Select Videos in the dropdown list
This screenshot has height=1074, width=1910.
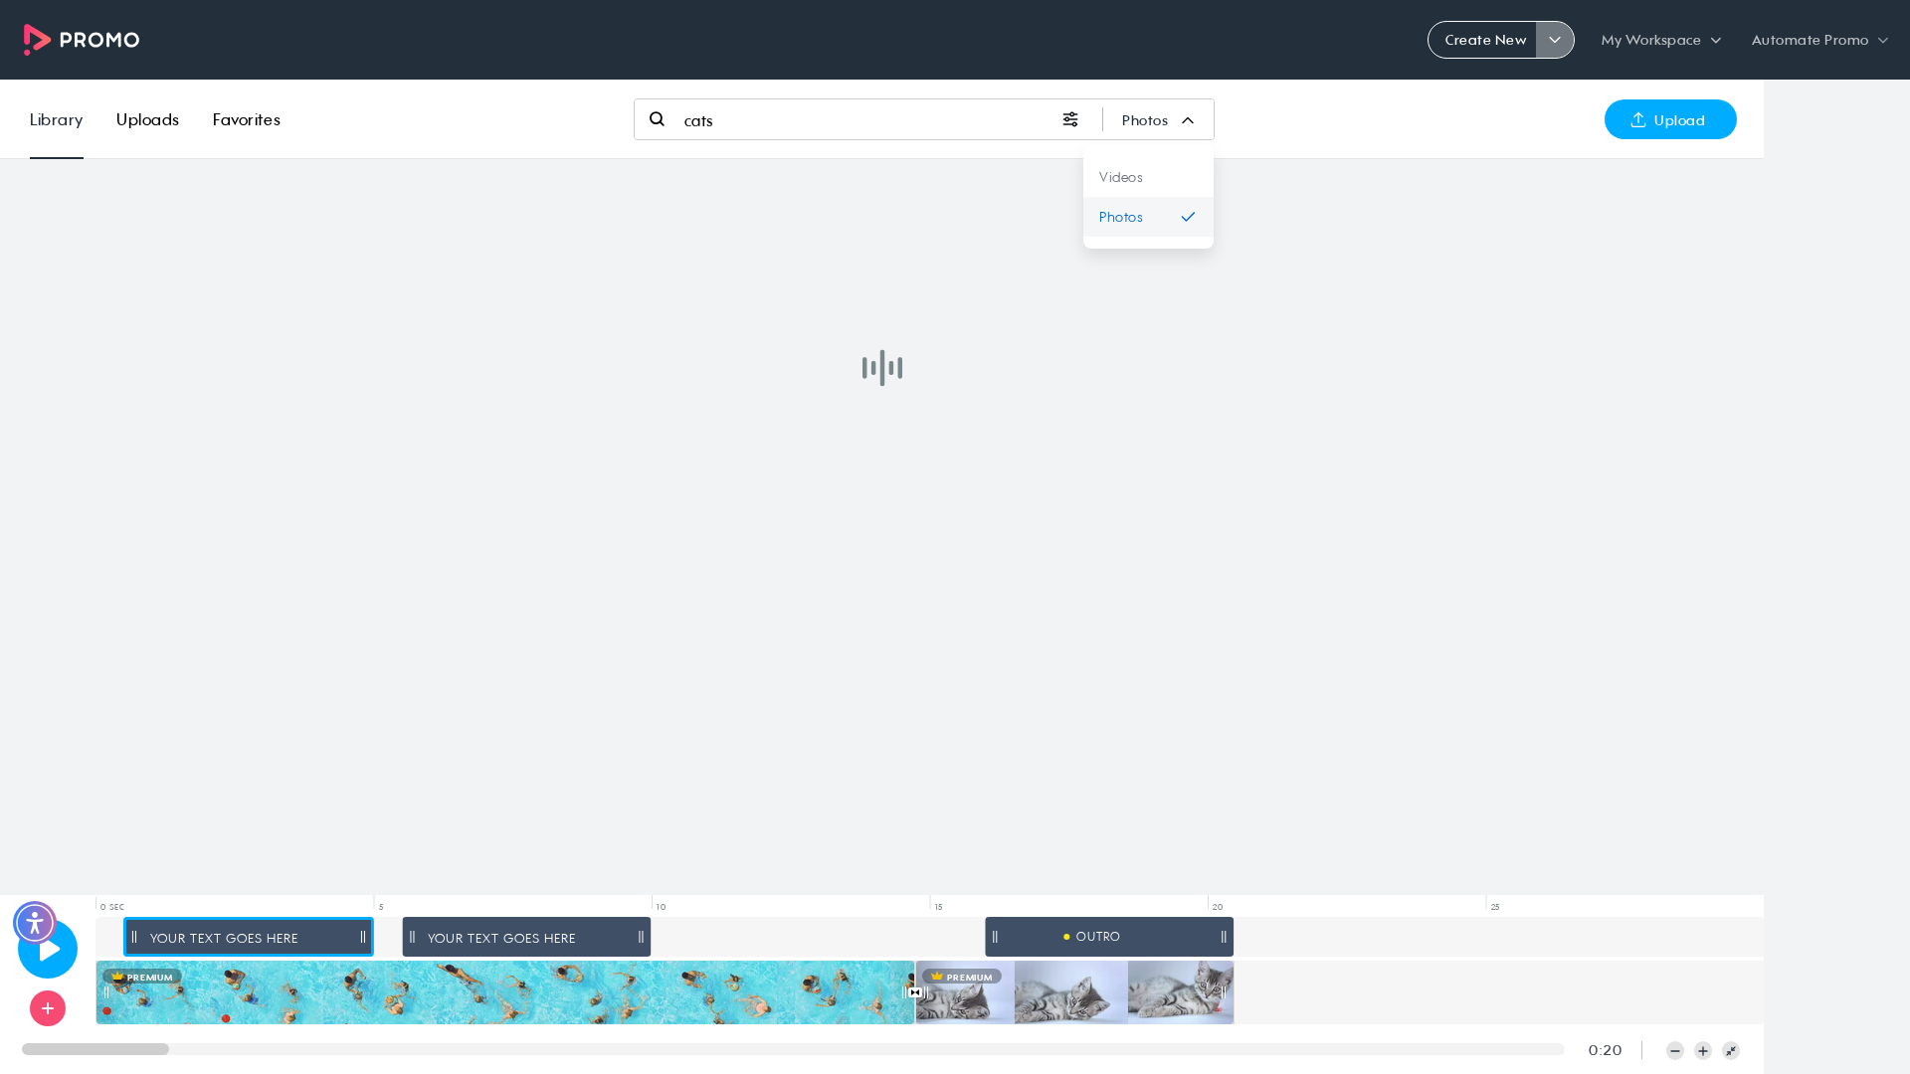[x=1148, y=177]
